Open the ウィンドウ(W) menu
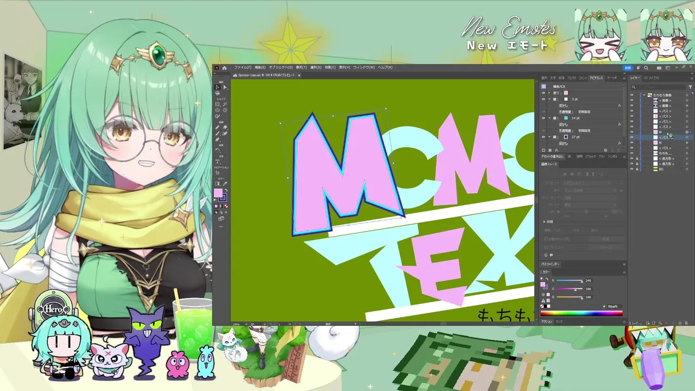This screenshot has height=391, width=695. coord(364,67)
